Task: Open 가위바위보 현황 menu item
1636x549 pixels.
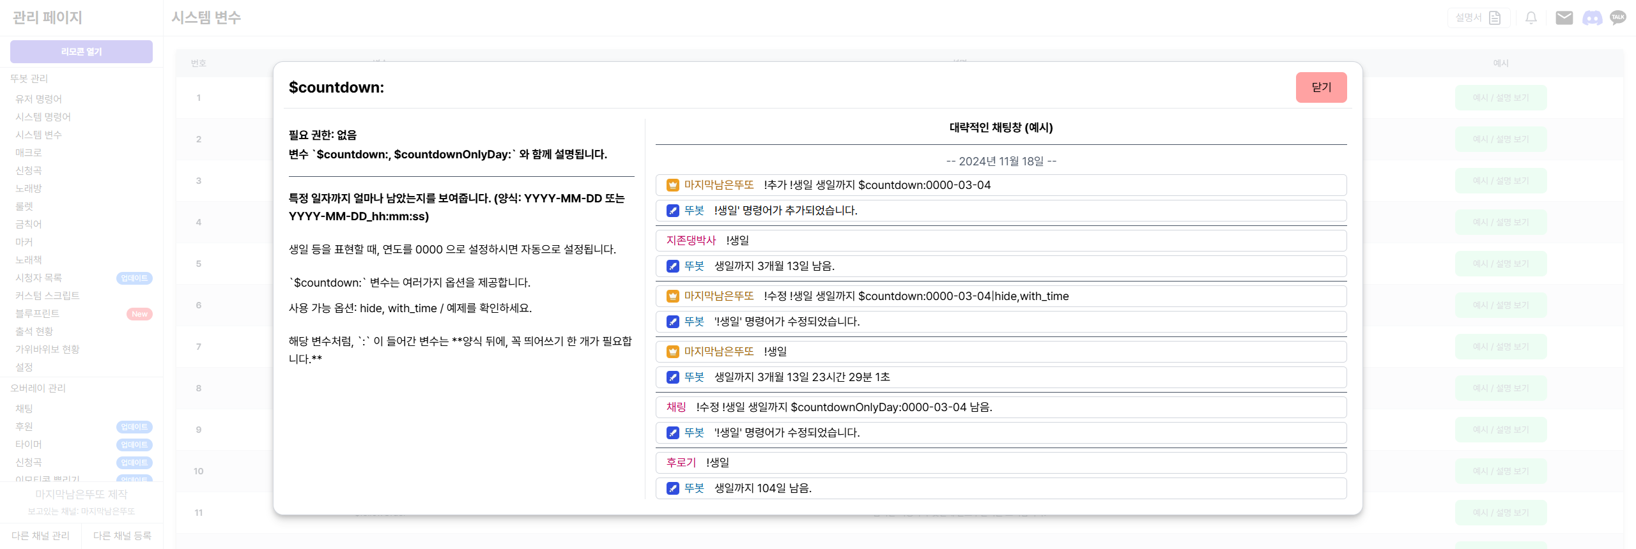Action: (47, 349)
